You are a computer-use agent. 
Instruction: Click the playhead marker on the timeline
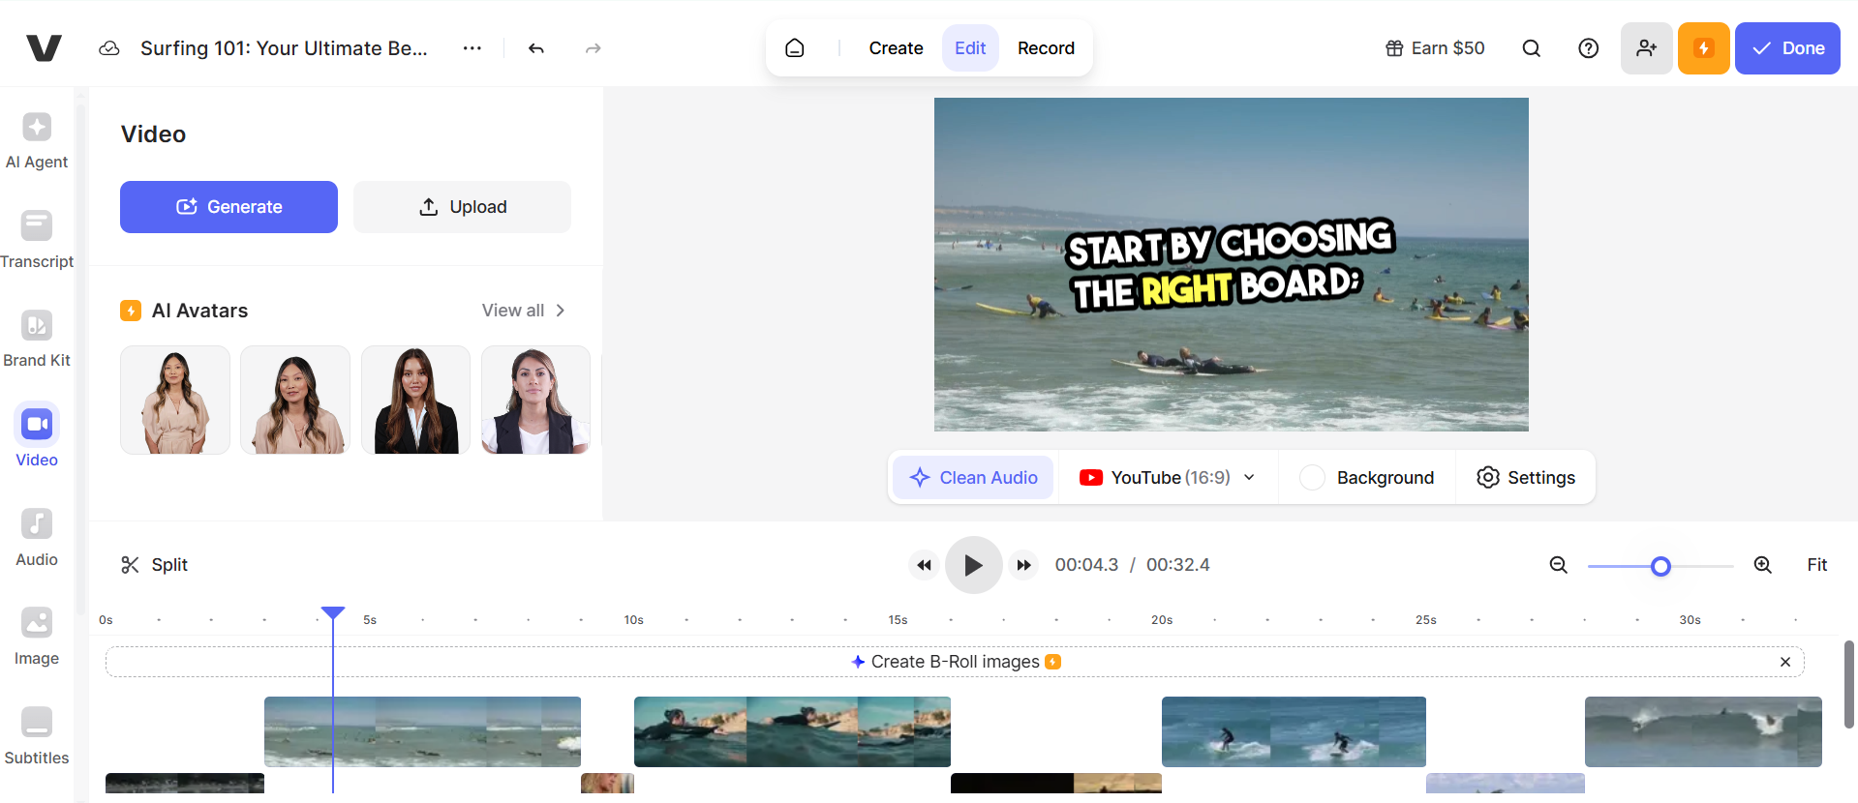click(x=333, y=612)
